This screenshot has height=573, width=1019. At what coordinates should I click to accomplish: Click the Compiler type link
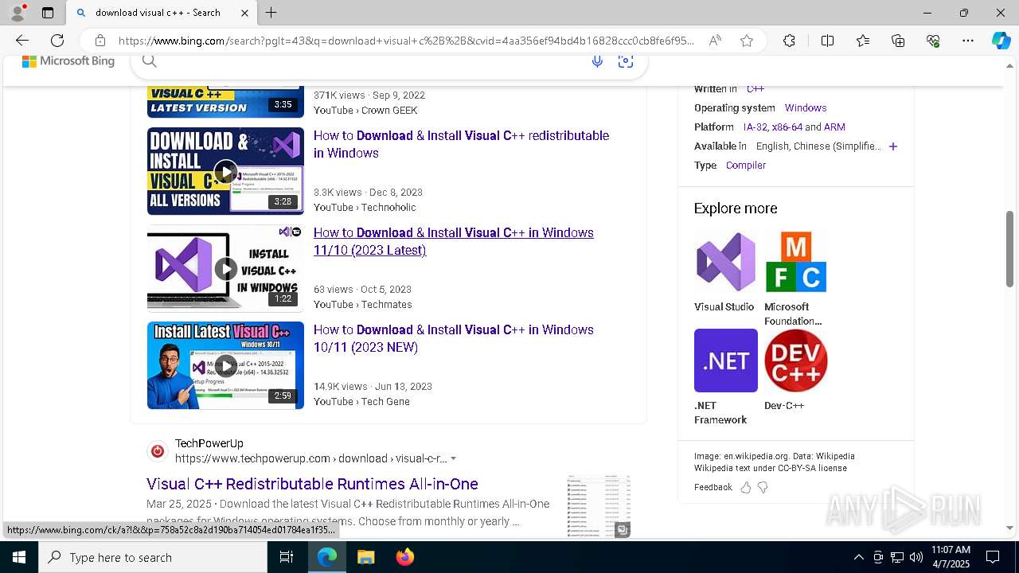tap(746, 166)
